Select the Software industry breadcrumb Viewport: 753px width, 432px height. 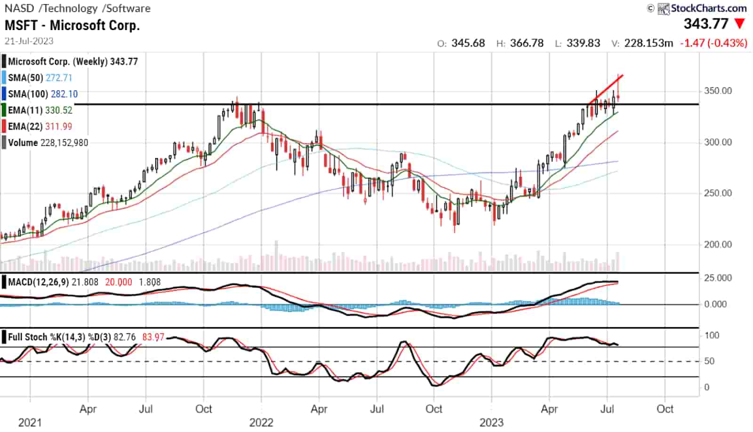tap(126, 8)
